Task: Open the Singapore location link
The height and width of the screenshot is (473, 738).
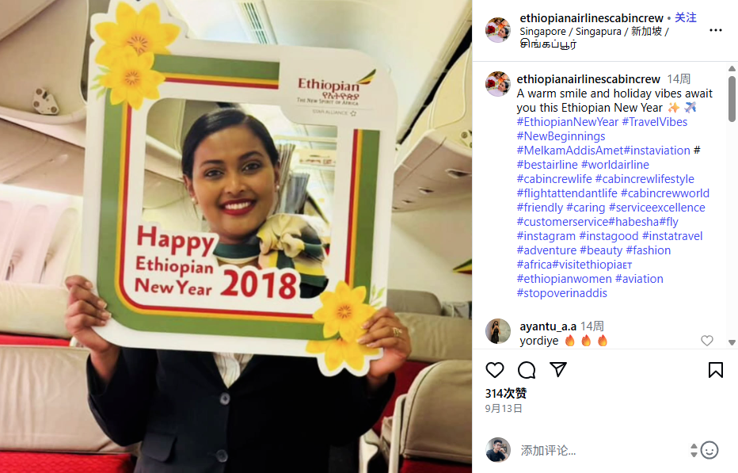Action: pyautogui.click(x=594, y=38)
